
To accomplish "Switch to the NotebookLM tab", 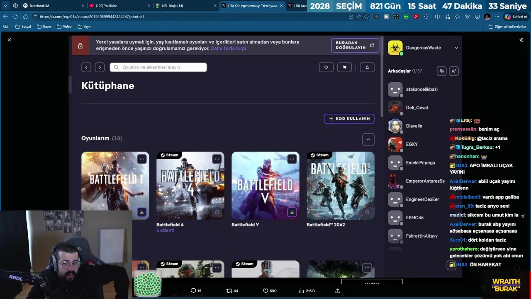I will 53,5.
